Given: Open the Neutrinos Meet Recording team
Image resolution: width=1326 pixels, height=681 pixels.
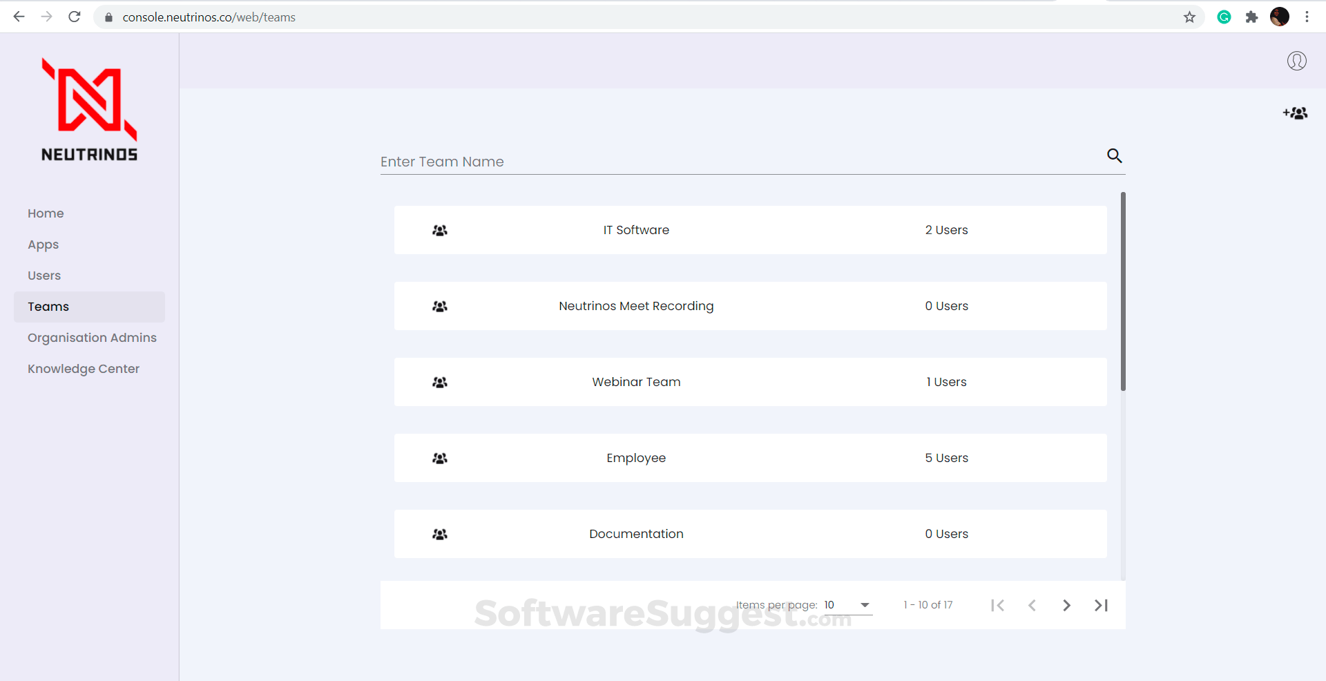Looking at the screenshot, I should pyautogui.click(x=750, y=306).
